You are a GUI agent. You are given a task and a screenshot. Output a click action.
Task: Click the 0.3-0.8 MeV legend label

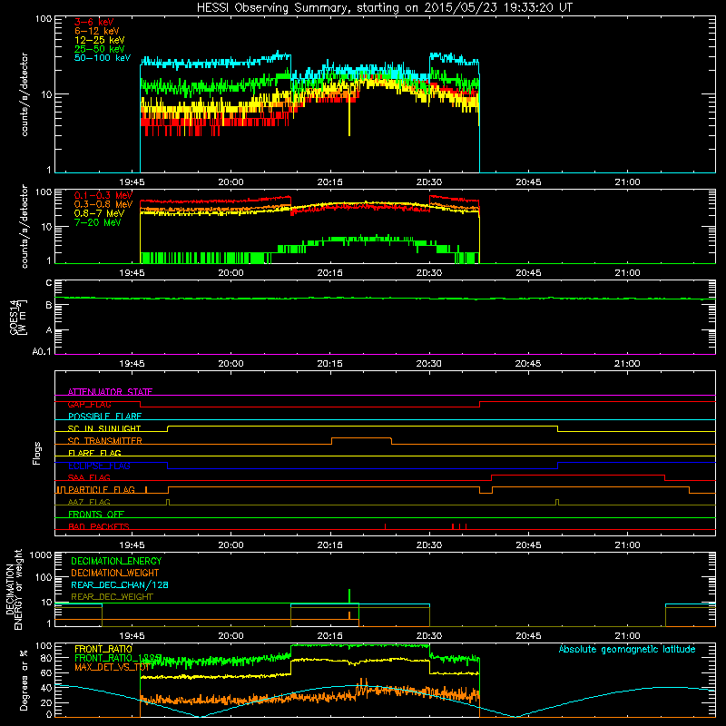tap(103, 204)
